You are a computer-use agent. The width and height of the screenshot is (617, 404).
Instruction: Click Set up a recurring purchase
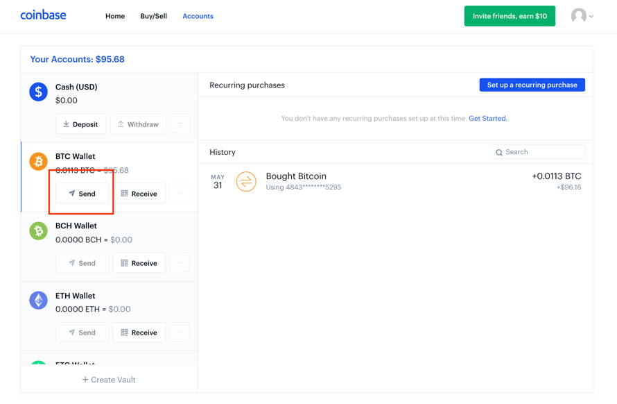[x=532, y=85]
